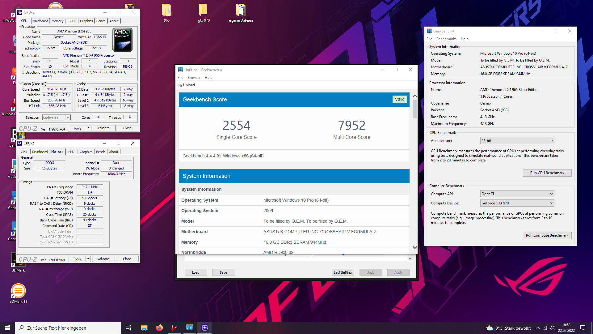Open the Socket #1 selection dropdown
Screen dimensions: 593x334
coord(57,118)
